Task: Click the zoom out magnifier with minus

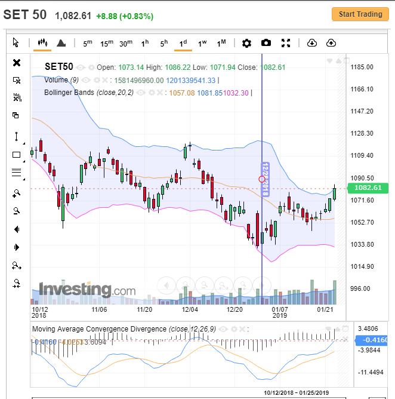Action: [16, 211]
